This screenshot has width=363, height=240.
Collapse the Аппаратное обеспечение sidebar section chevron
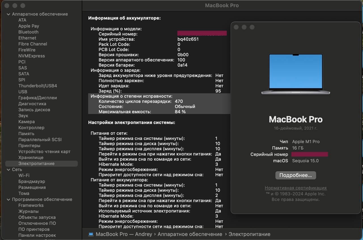[8, 14]
